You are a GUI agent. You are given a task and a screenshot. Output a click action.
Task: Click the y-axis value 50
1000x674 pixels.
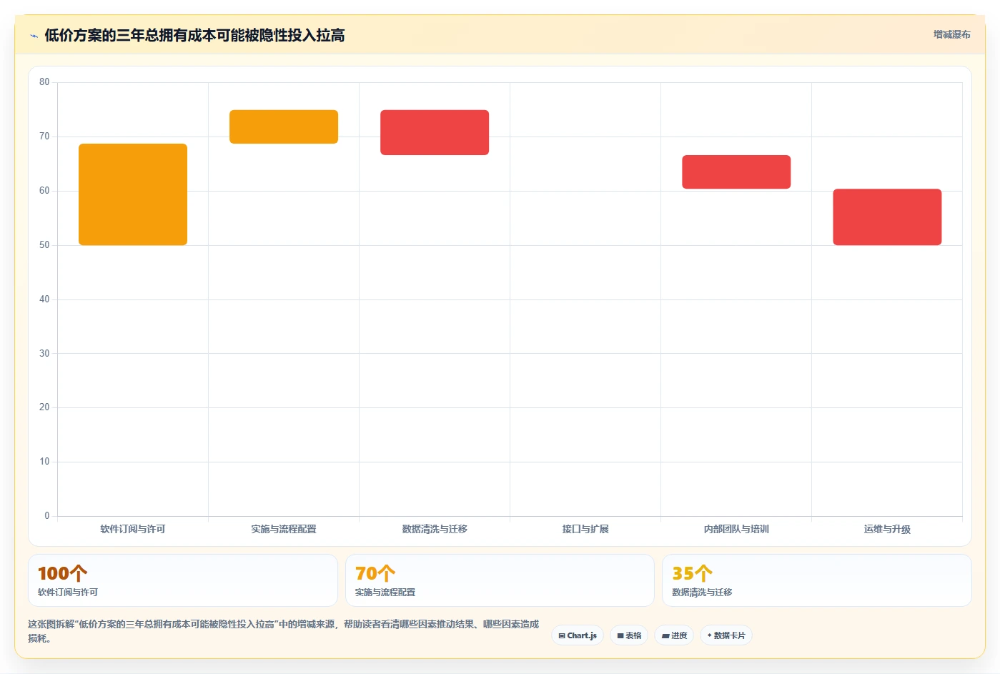coord(44,245)
